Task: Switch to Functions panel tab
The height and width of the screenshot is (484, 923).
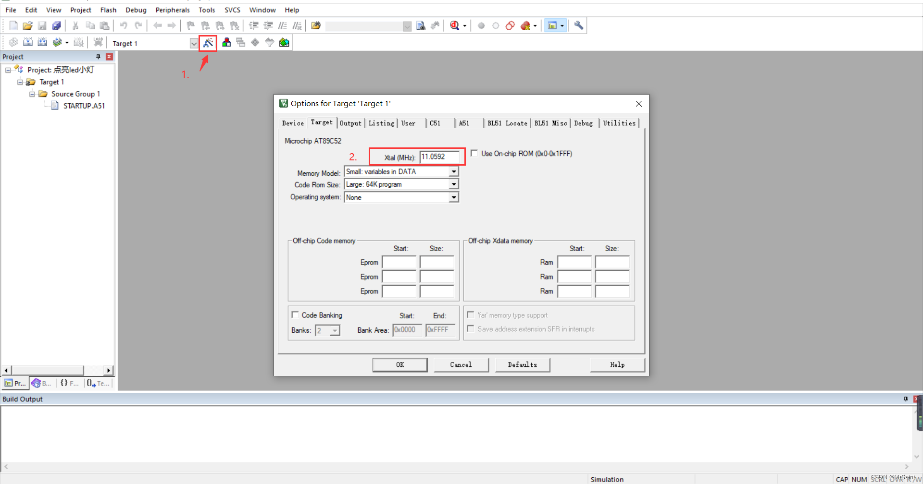Action: [70, 383]
